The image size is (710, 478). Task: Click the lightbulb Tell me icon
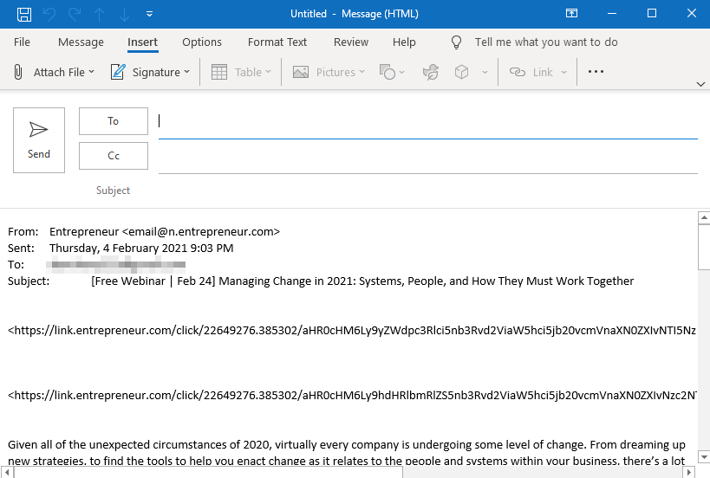pyautogui.click(x=456, y=42)
